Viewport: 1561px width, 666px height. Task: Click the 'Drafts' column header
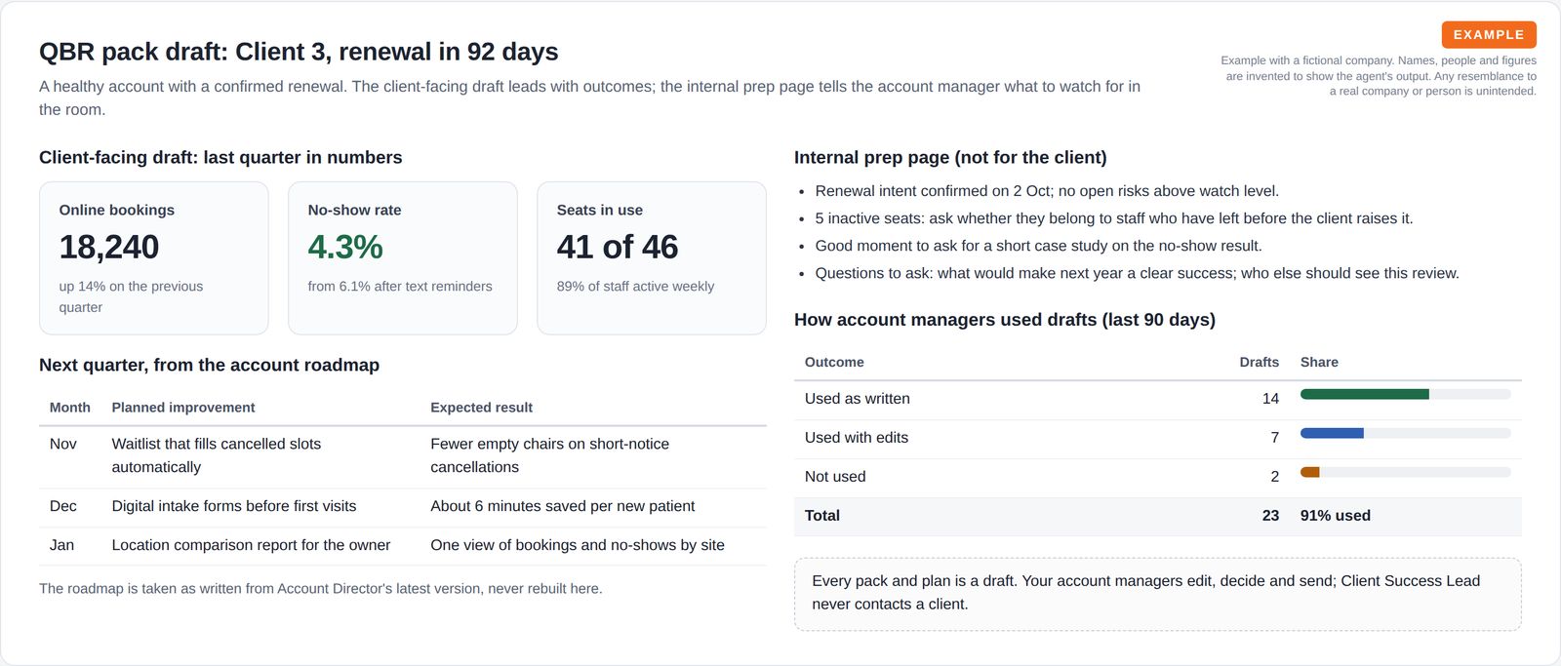(1260, 362)
